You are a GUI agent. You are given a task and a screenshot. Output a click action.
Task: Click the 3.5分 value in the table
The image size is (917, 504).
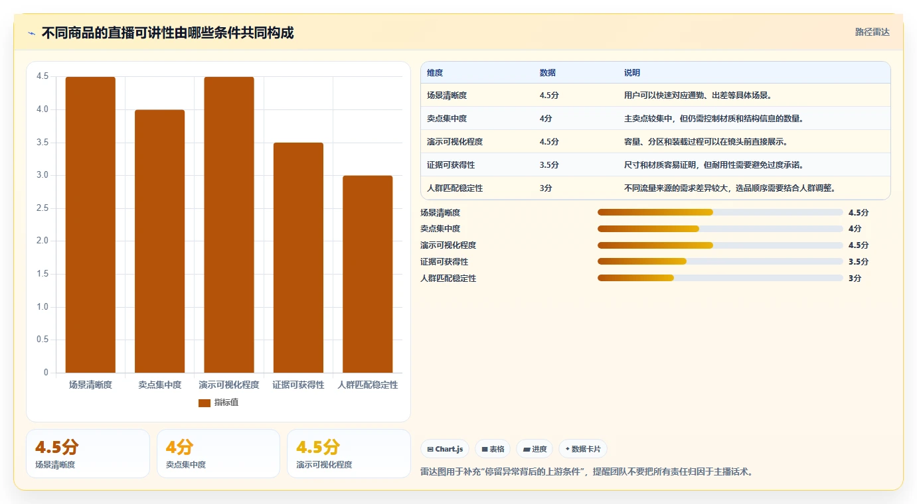click(549, 165)
